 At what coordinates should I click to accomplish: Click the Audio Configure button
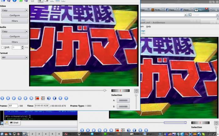point(14,36)
